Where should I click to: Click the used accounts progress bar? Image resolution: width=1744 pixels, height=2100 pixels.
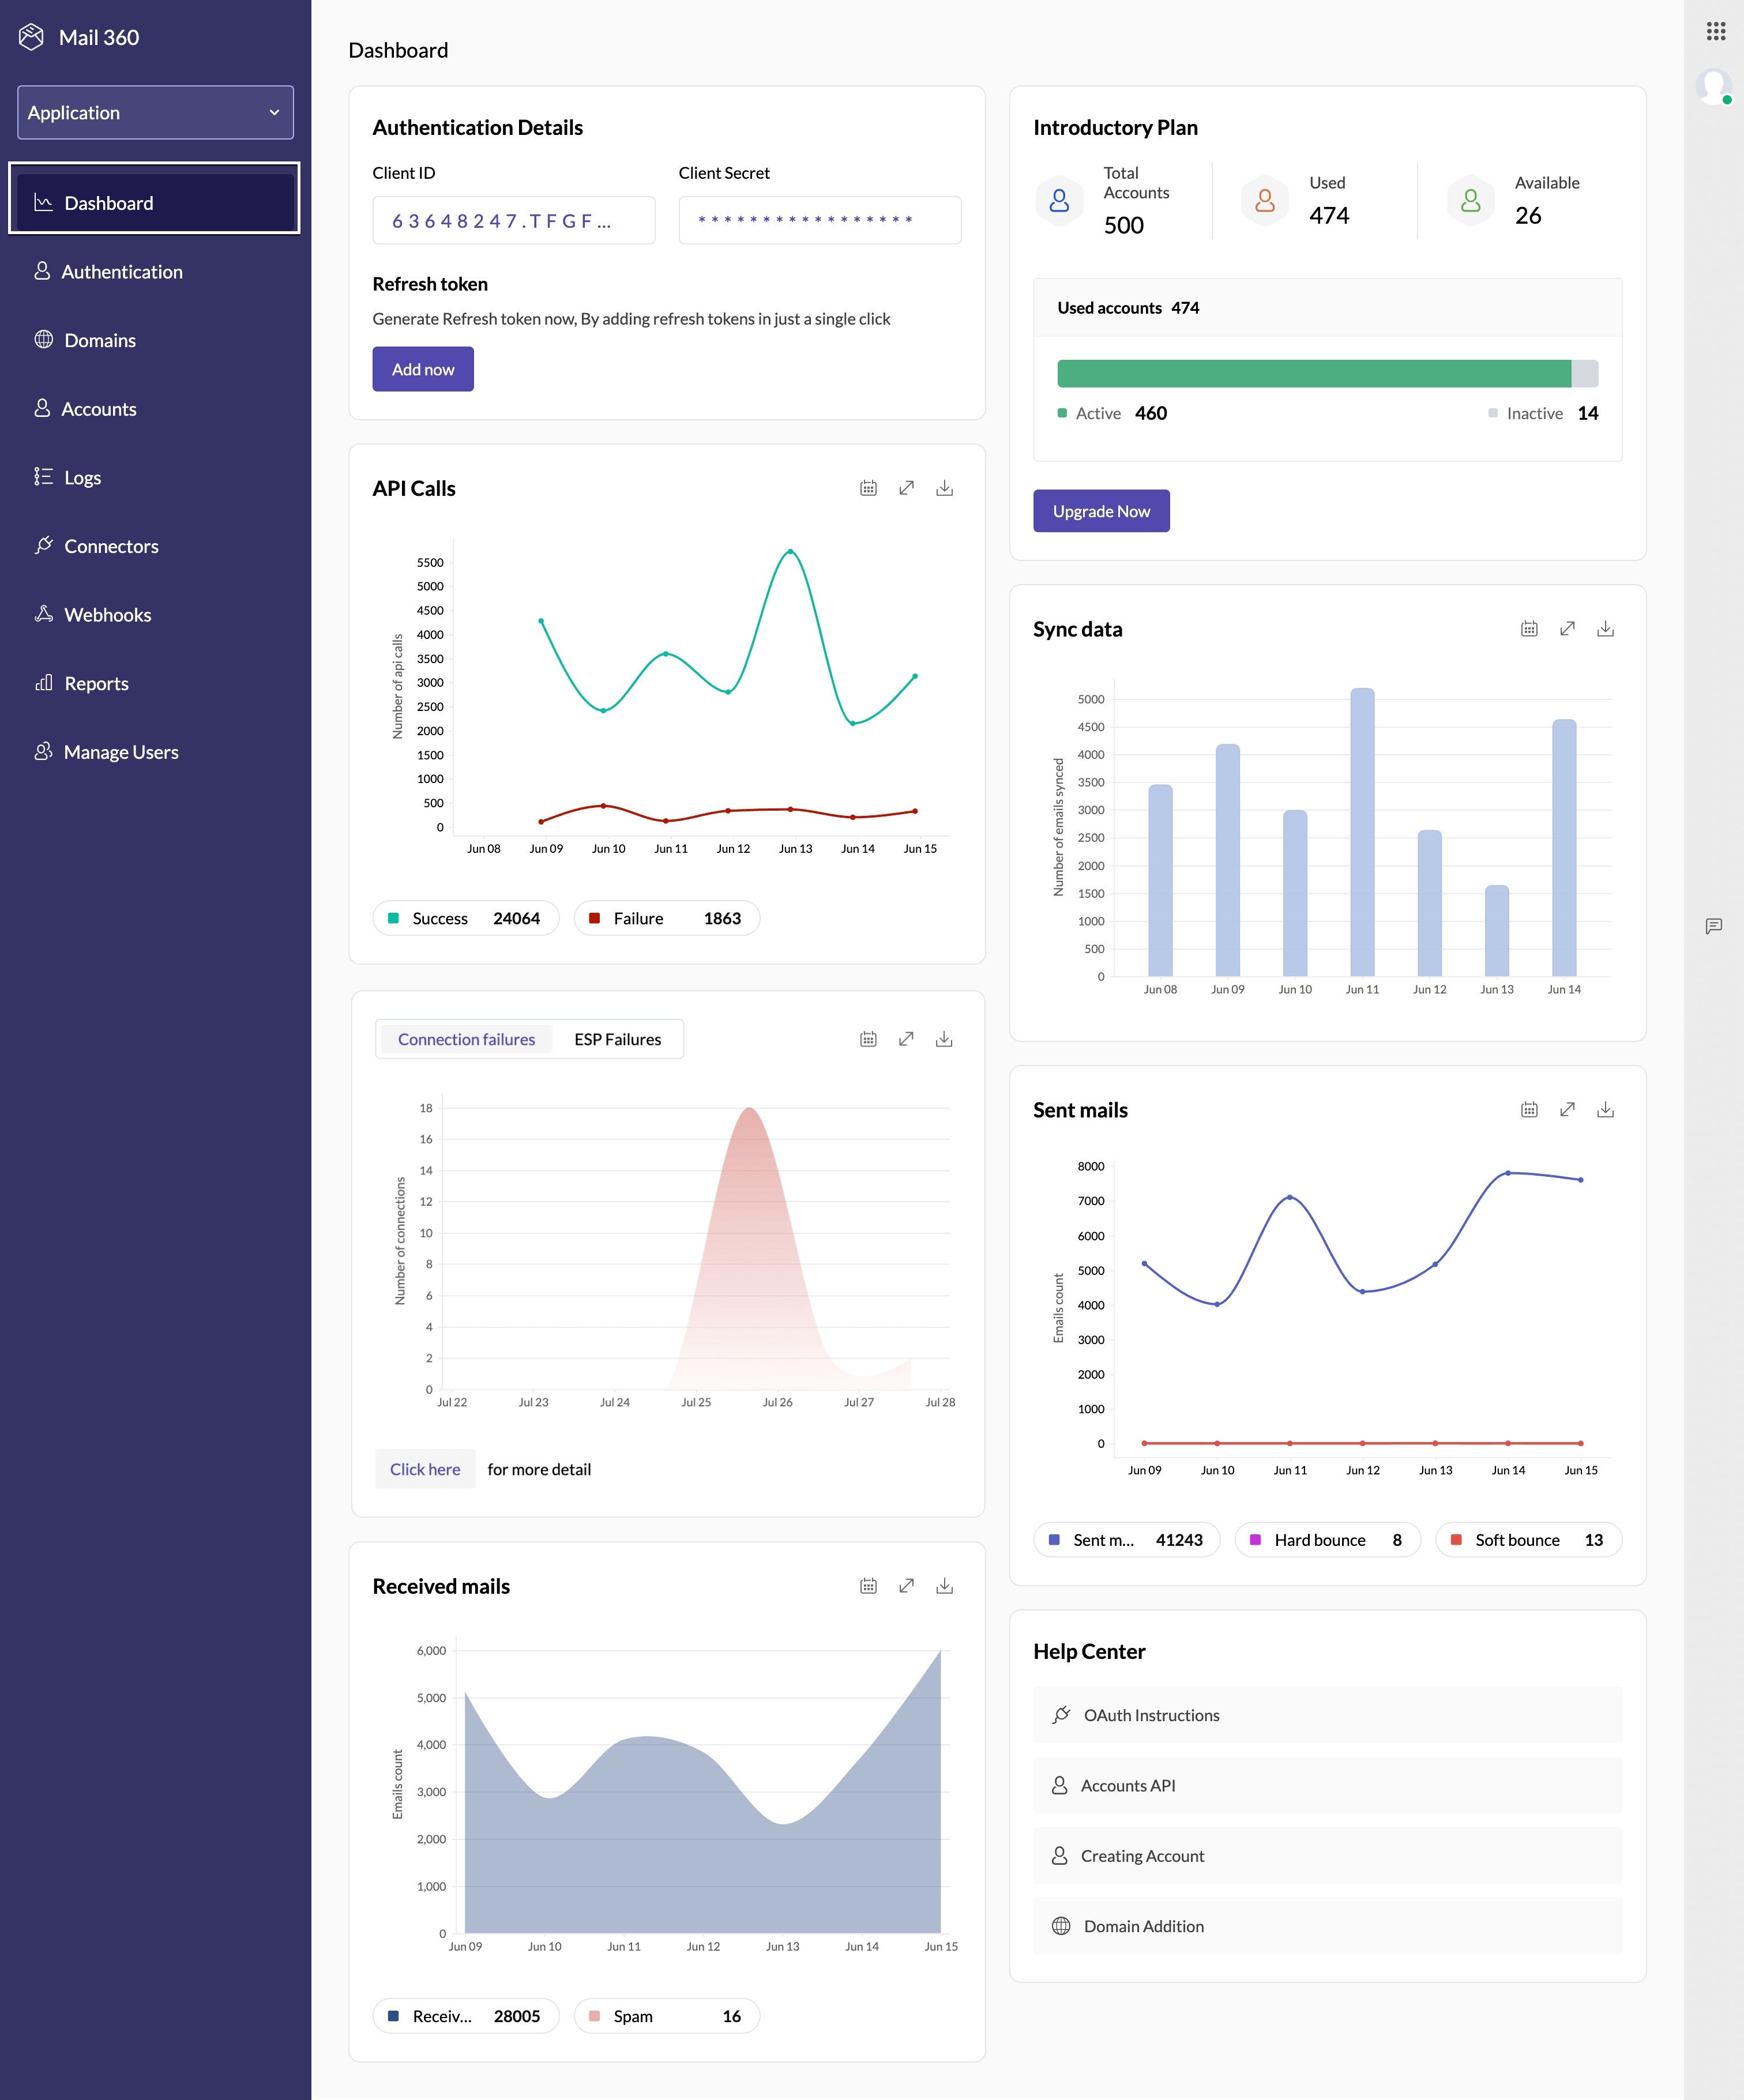tap(1327, 374)
